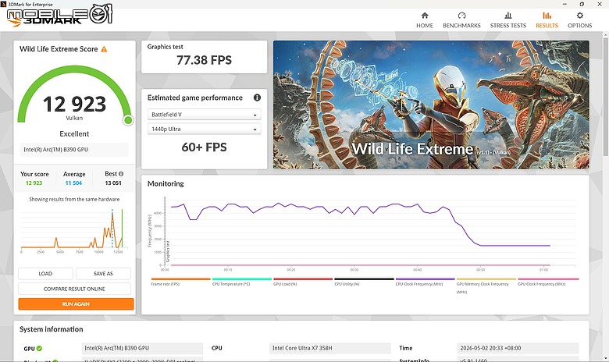Click the score distribution histogram chart
The image size is (609, 362).
tap(74, 229)
